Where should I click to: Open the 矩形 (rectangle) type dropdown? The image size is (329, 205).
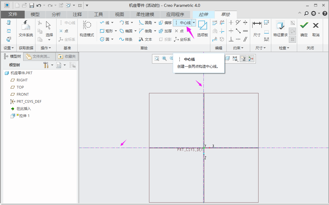click(115, 31)
